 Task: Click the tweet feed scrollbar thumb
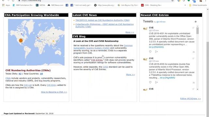(x=198, y=31)
